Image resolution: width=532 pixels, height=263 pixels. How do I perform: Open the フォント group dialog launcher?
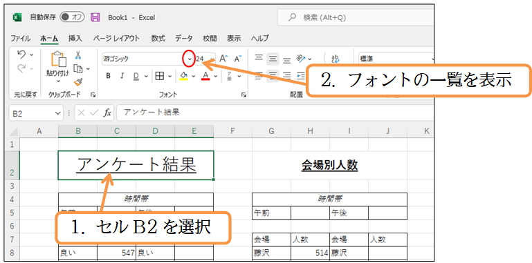(x=244, y=95)
